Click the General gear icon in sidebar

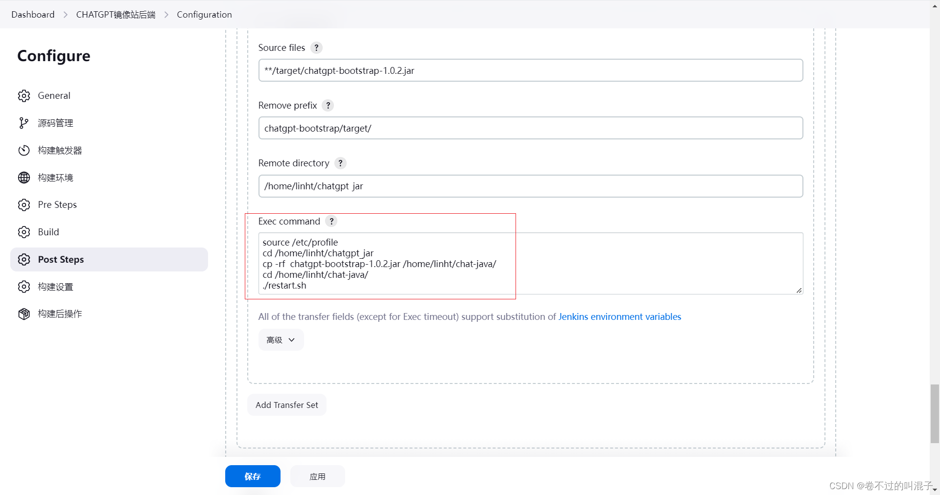click(24, 96)
